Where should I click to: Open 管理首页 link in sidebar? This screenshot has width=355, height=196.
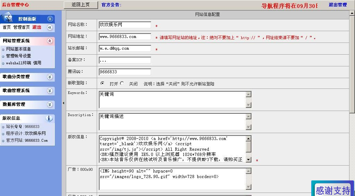(21, 27)
